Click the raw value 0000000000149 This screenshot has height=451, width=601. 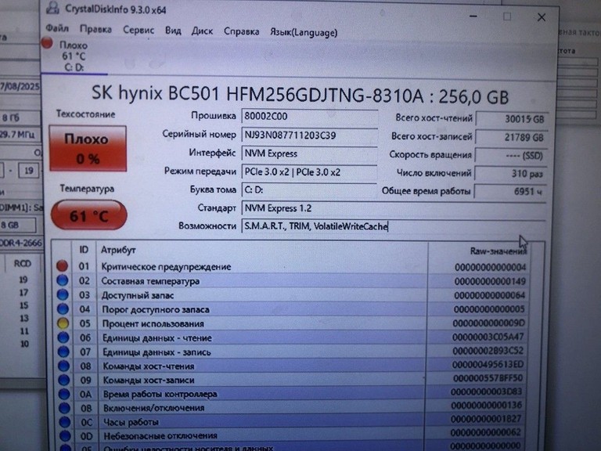[490, 282]
